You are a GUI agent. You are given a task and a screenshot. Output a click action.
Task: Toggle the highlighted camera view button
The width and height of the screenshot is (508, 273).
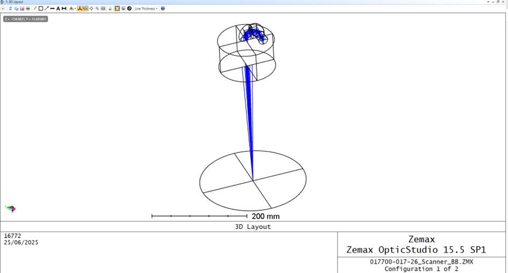pos(85,9)
